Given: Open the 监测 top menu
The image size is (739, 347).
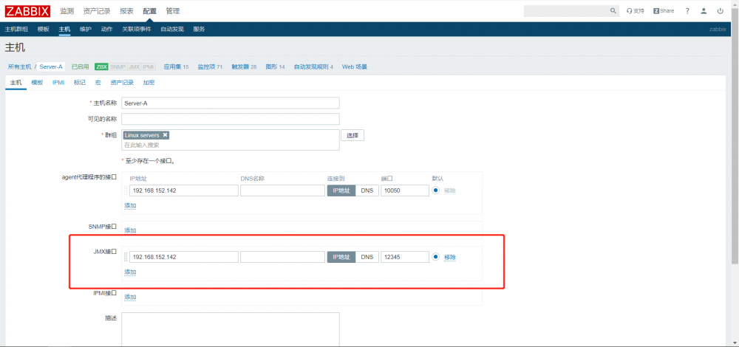Looking at the screenshot, I should click(x=67, y=11).
